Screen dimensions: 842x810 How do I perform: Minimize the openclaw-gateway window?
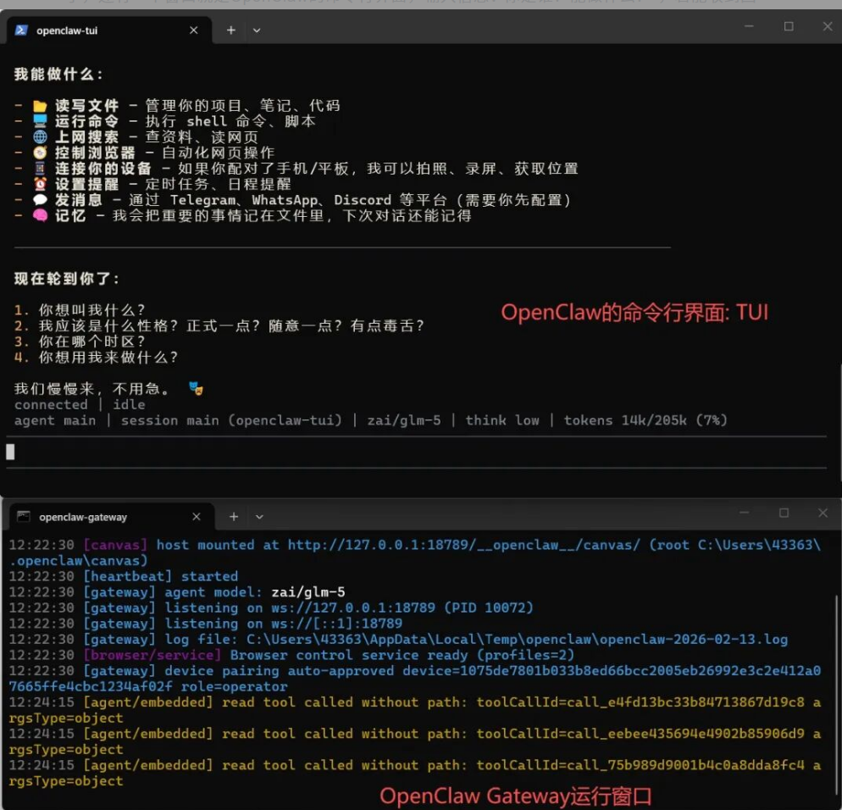[x=745, y=513]
